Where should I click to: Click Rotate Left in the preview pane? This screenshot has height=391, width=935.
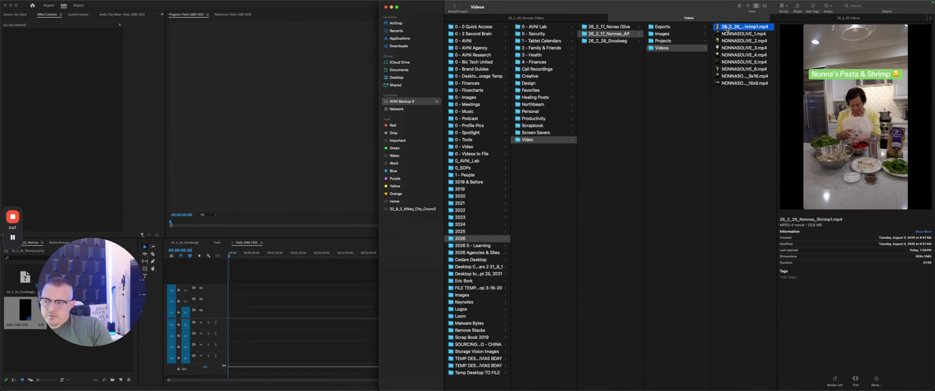point(835,379)
